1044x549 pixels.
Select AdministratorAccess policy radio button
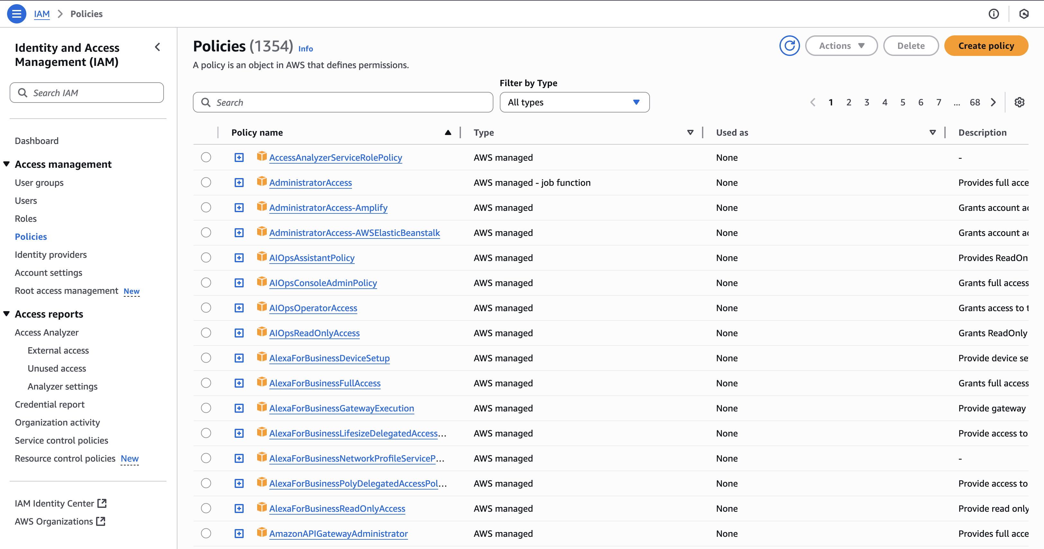206,182
